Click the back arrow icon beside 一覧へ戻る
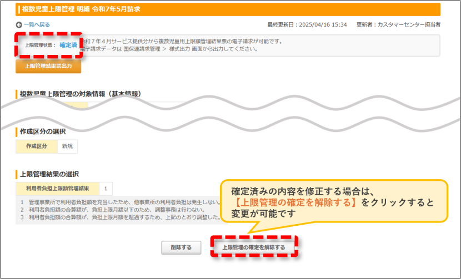The image size is (461, 279). [x=19, y=25]
